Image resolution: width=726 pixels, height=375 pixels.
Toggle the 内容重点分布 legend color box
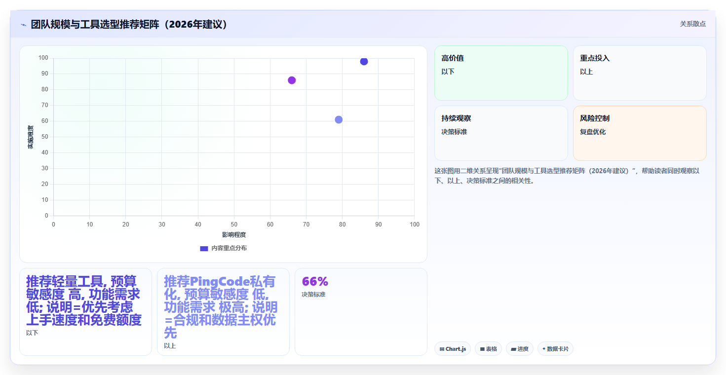pos(204,248)
